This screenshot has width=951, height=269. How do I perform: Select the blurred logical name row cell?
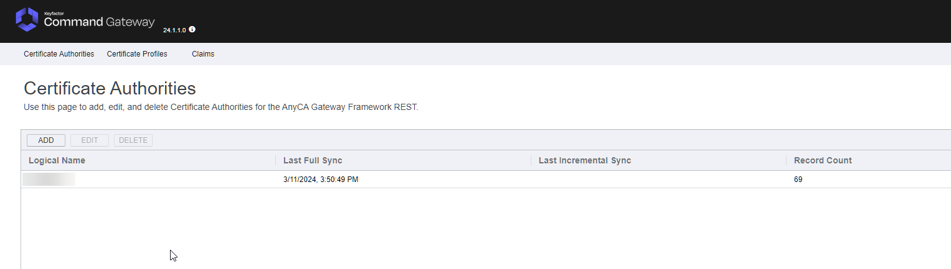(x=49, y=180)
